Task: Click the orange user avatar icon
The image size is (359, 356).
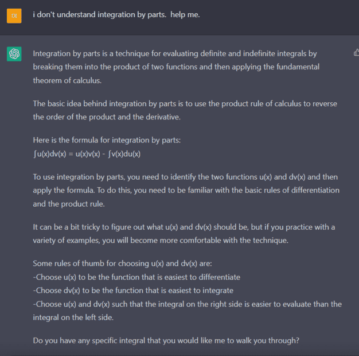Action: tap(14, 16)
